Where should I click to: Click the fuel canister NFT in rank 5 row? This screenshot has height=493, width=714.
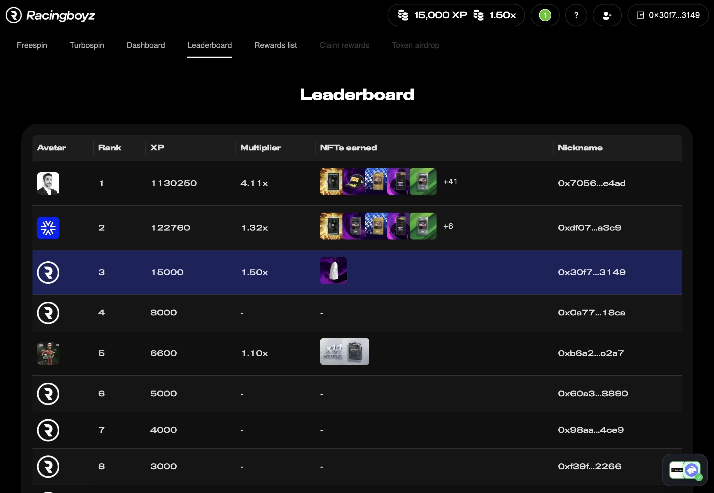pos(356,352)
